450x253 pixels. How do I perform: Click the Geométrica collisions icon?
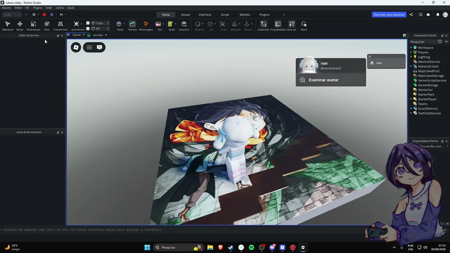[x=76, y=24]
